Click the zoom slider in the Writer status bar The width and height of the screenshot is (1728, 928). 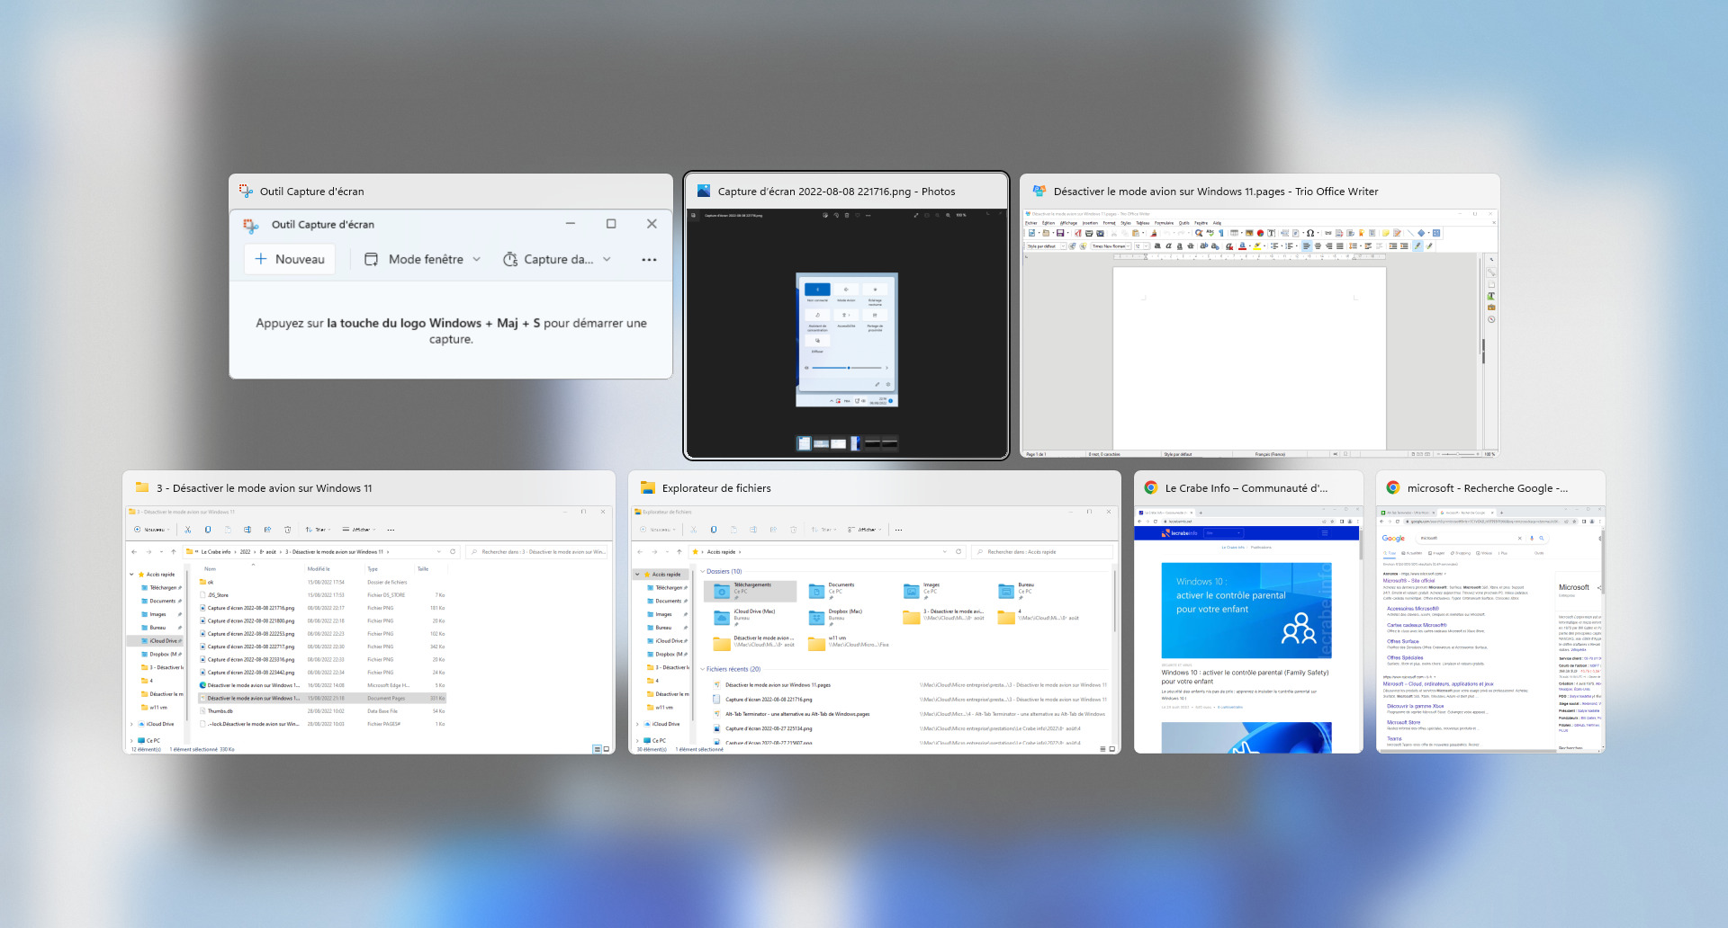coord(1459,454)
